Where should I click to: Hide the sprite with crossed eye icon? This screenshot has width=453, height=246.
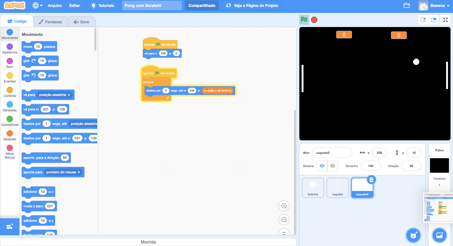click(x=333, y=166)
